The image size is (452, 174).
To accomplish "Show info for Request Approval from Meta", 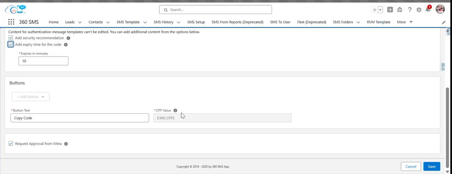I will tap(66, 144).
